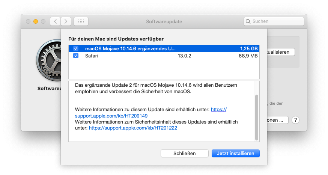Show all preferences via grid icon
The width and height of the screenshot is (328, 175).
(81, 21)
